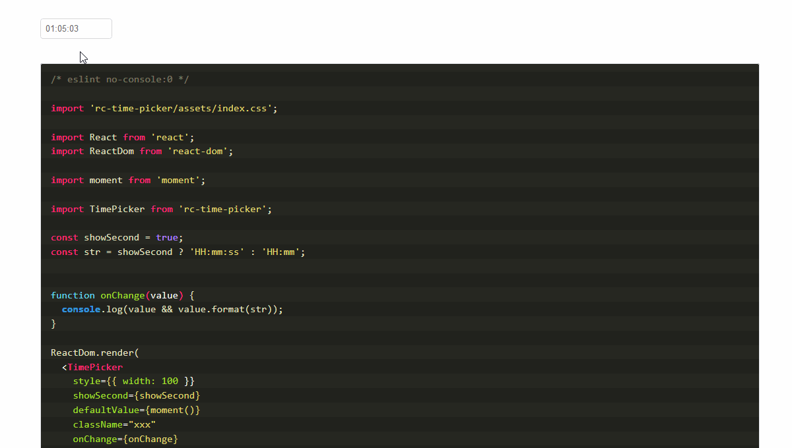The width and height of the screenshot is (792, 448).
Task: Select the ReactDom.render call
Action: point(94,352)
